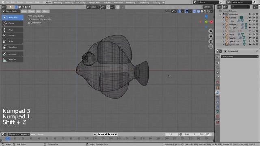Open Modifier properties wrench tab
Viewport: 260px width, 146px height.
218,93
